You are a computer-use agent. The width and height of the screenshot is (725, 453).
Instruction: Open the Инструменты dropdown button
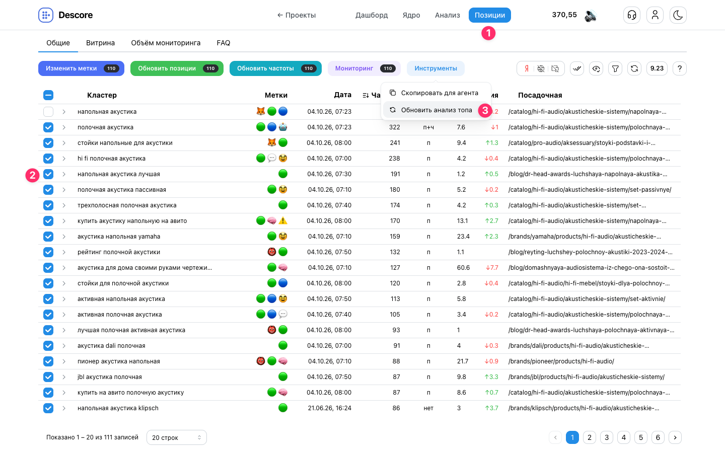tap(436, 68)
